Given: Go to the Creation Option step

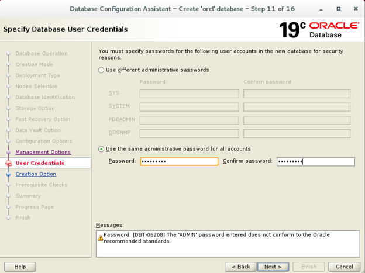Looking at the screenshot, I should pyautogui.click(x=36, y=174).
